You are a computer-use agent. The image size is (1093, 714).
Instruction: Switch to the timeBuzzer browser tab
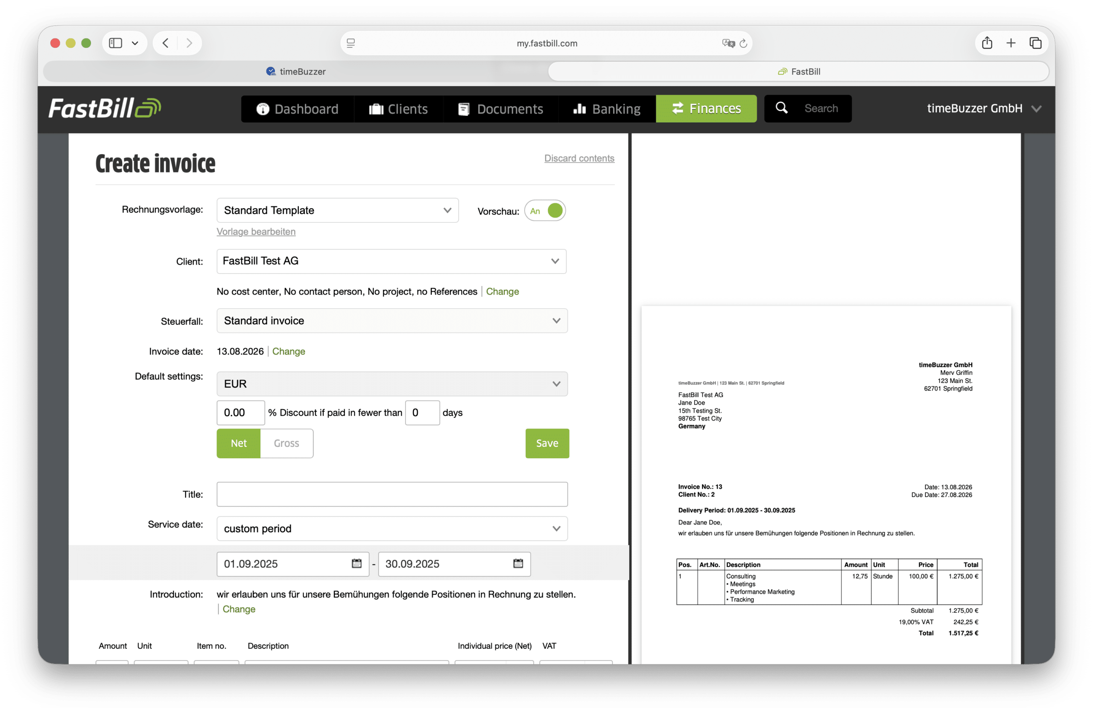tap(296, 72)
